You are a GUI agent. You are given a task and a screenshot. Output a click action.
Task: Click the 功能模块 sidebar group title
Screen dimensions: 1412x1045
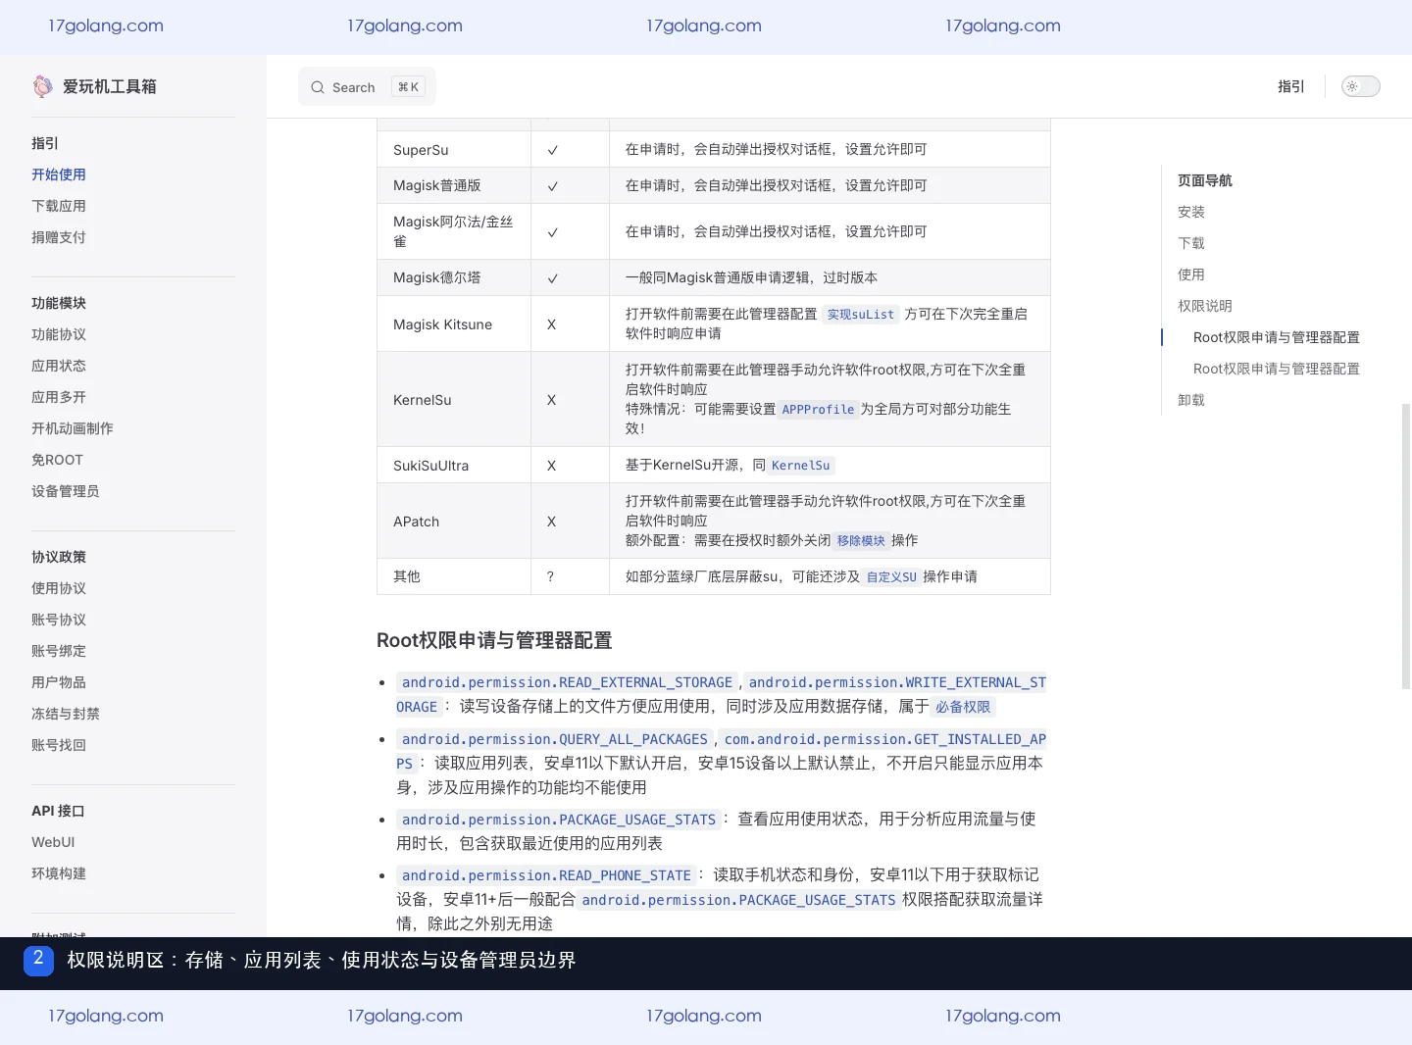click(59, 303)
